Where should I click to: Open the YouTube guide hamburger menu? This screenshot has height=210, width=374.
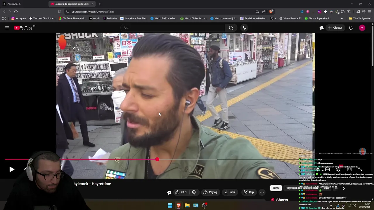(x=7, y=28)
